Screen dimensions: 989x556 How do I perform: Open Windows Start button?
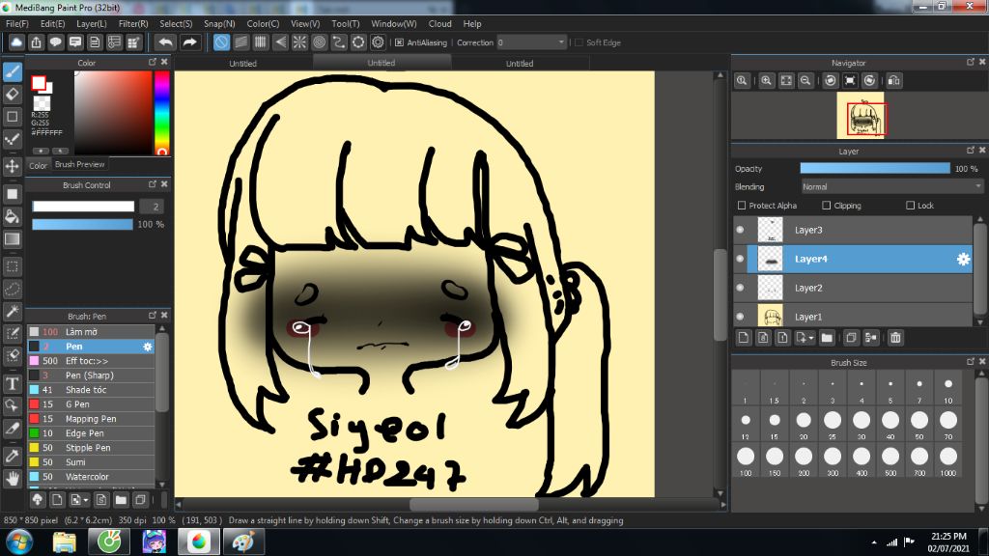coord(18,542)
